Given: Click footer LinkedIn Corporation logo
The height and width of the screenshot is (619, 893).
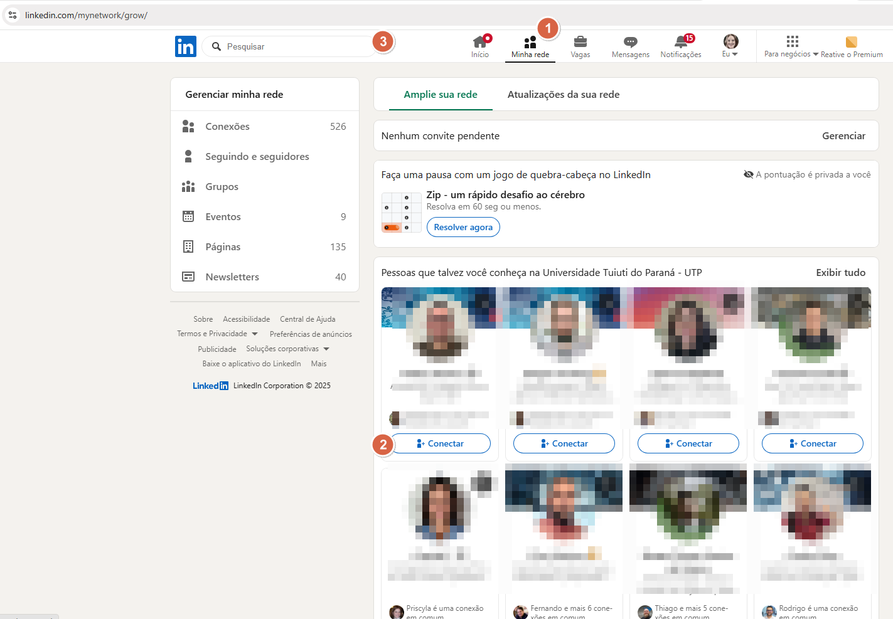Looking at the screenshot, I should click(x=210, y=386).
